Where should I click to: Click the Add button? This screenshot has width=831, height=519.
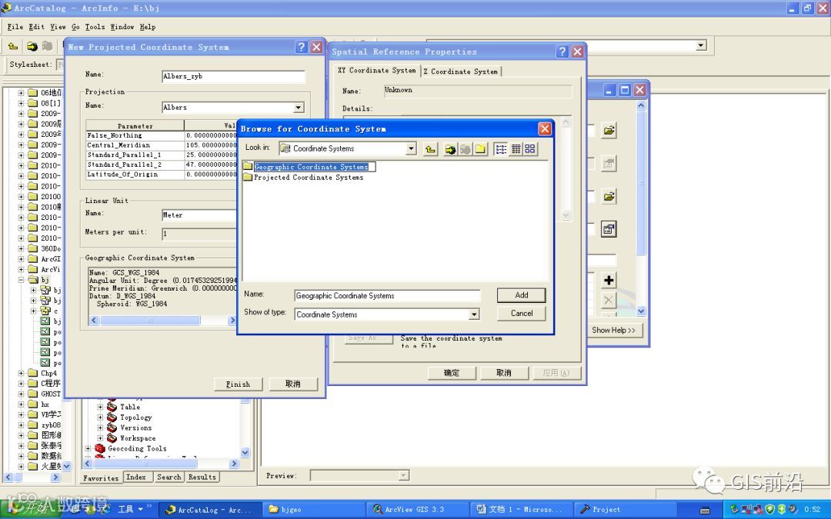tap(522, 295)
